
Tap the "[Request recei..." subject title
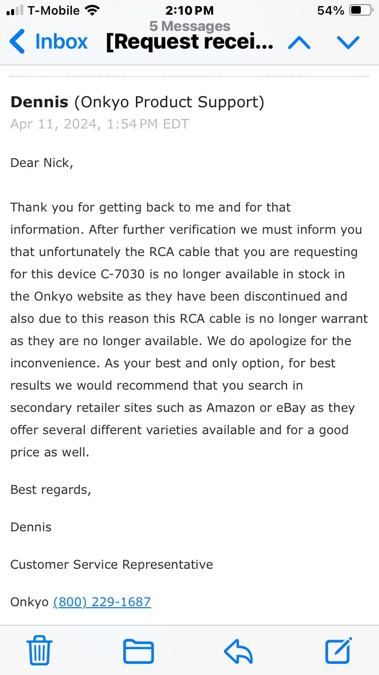tap(190, 43)
